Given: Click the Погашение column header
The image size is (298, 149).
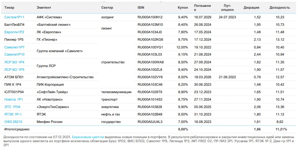Looking at the screenshot, I should 202,7.
